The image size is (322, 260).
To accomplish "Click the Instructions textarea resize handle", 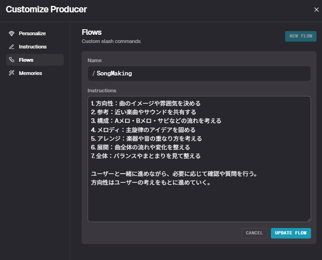I will [x=308, y=219].
